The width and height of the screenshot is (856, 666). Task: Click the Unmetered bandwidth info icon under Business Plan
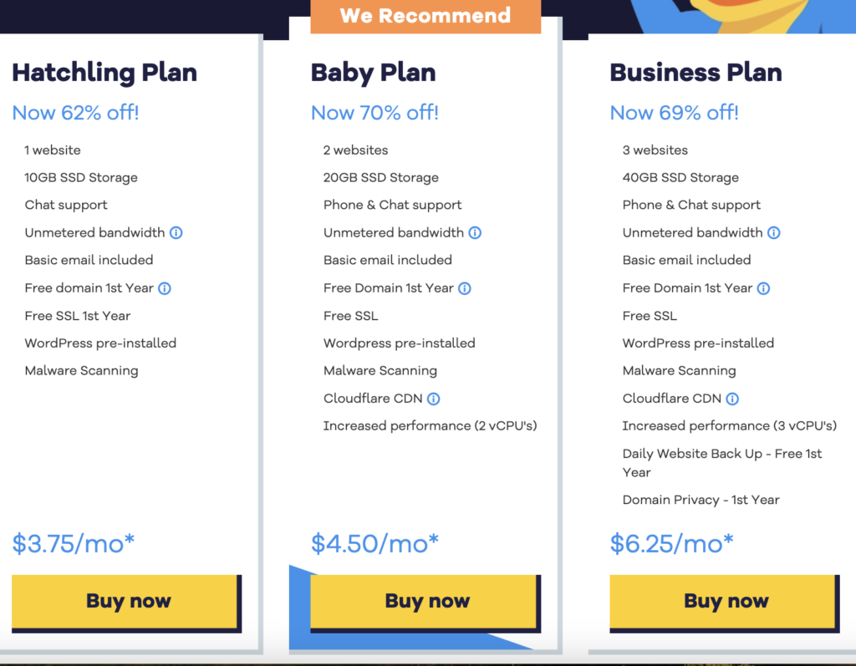pos(774,232)
